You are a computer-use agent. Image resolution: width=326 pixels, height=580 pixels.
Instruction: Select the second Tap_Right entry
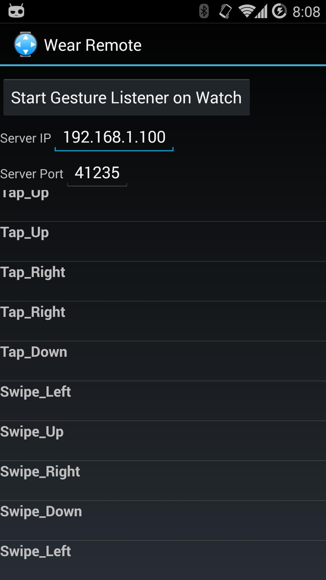[163, 321]
